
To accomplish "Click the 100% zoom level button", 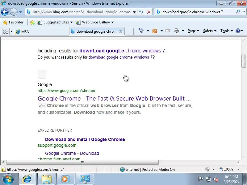I will coord(226,169).
